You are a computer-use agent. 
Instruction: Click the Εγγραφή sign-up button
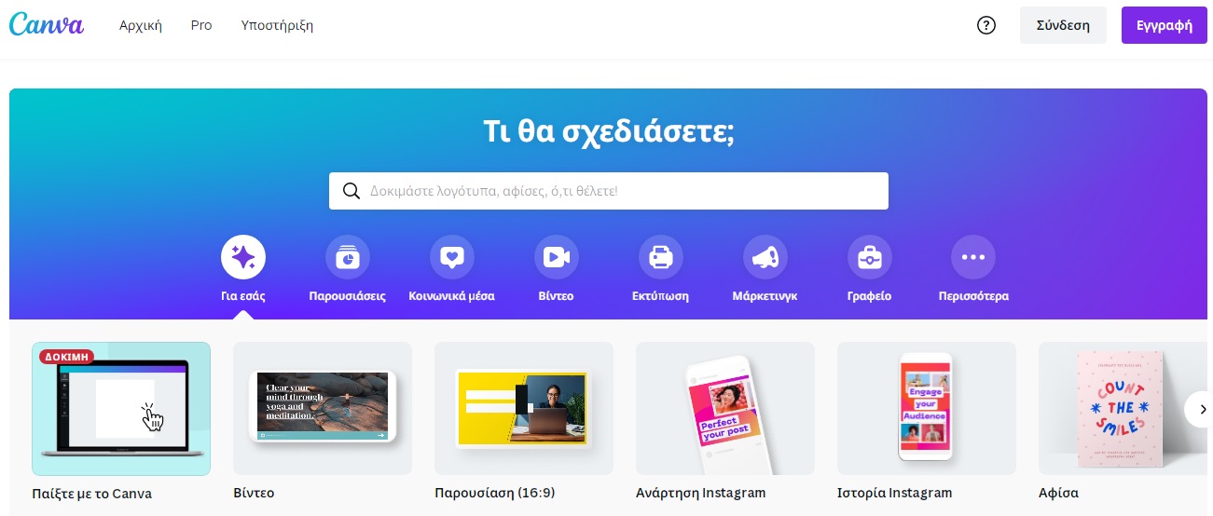pyautogui.click(x=1165, y=25)
